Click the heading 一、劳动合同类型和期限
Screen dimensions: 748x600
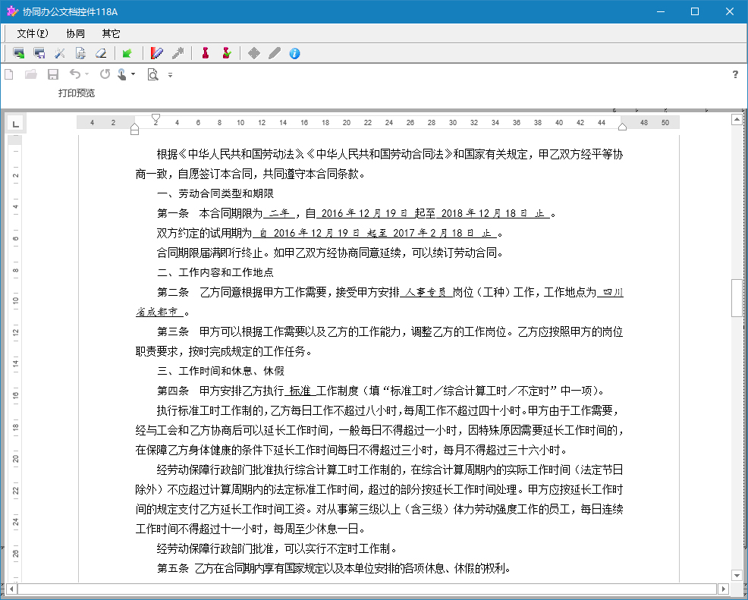[215, 193]
